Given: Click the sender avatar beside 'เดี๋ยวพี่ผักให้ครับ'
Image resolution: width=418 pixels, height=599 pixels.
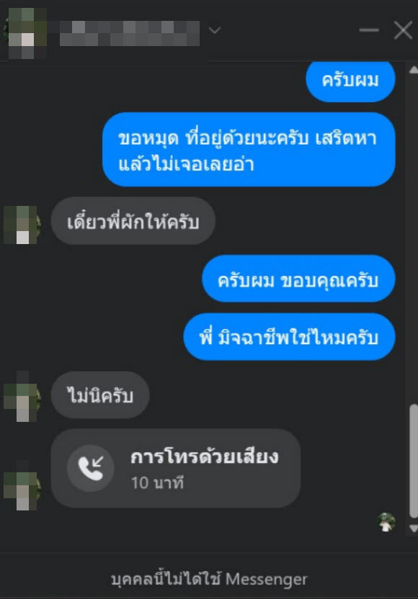Looking at the screenshot, I should coord(22,225).
